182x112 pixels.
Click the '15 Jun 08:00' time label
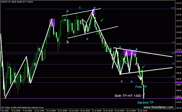(62, 111)
